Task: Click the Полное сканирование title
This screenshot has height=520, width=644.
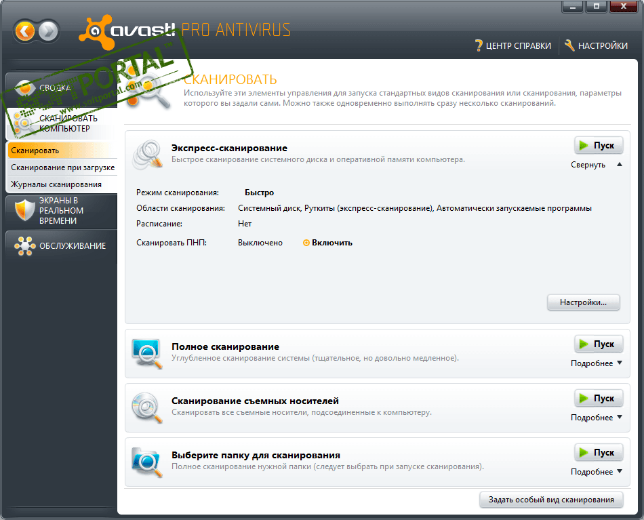Action: click(225, 346)
